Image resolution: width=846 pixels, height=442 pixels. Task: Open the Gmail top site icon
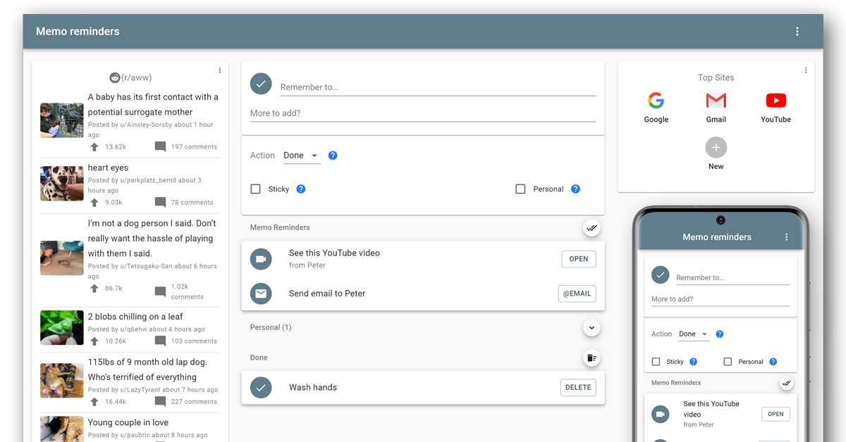[x=716, y=101]
